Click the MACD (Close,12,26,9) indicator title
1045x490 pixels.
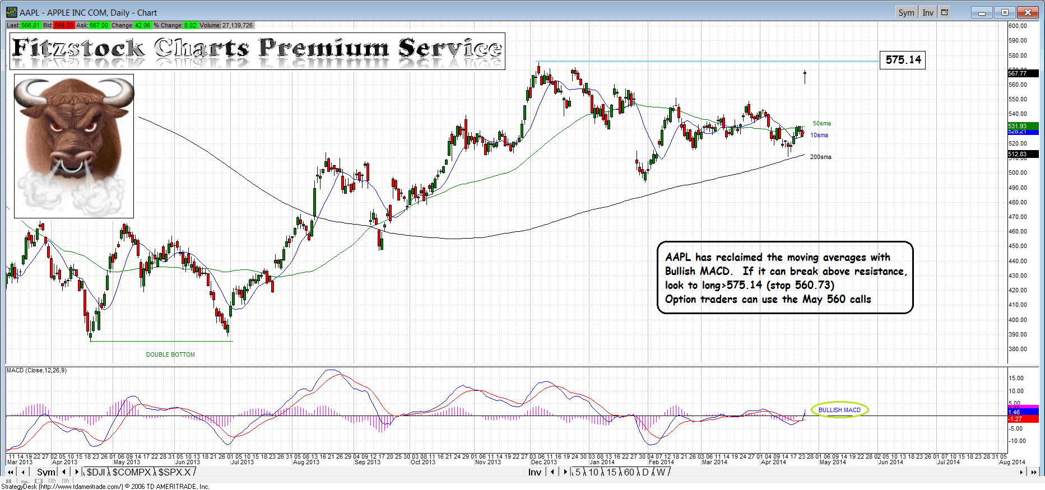pos(36,370)
